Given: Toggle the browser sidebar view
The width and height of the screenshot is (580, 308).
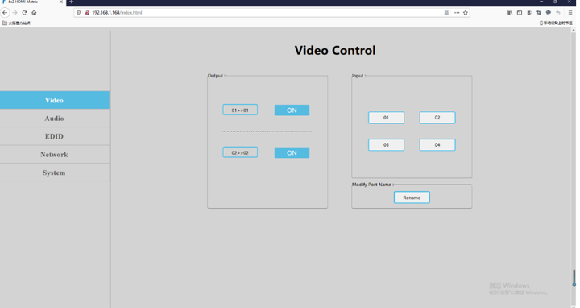Looking at the screenshot, I should [520, 13].
